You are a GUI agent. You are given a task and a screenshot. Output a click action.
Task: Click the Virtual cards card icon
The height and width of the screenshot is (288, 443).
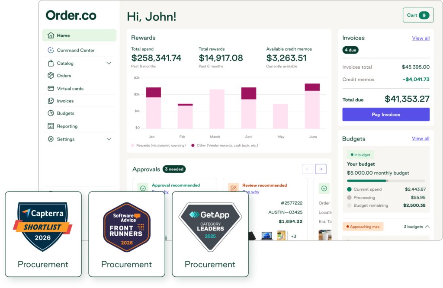tap(51, 88)
